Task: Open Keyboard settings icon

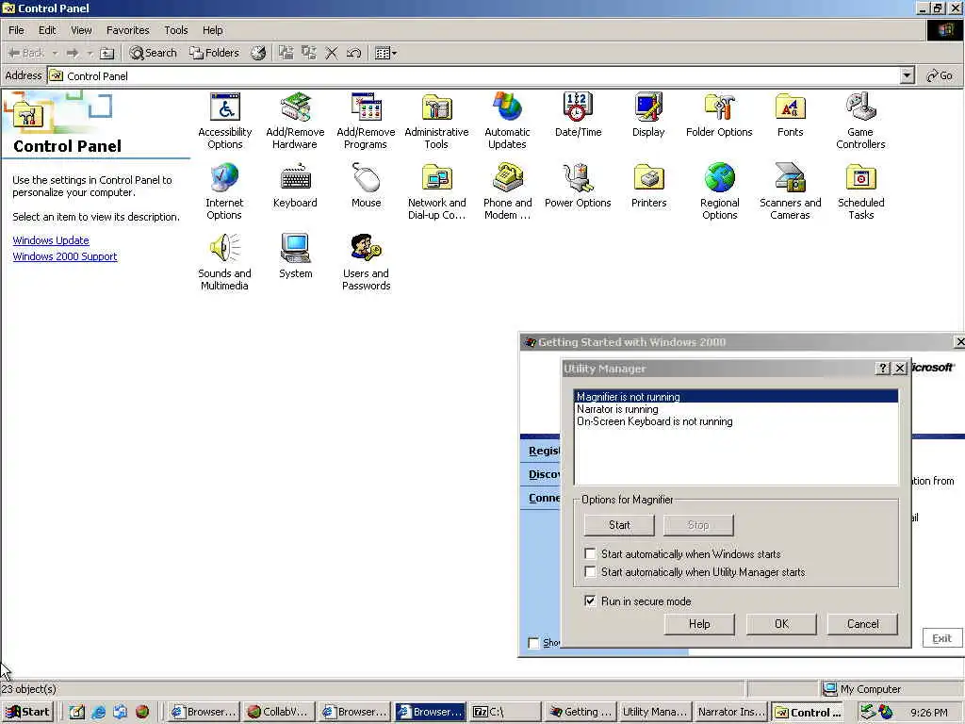Action: coord(295,186)
